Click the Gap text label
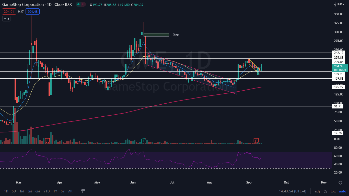This screenshot has width=349, height=196. click(x=176, y=34)
